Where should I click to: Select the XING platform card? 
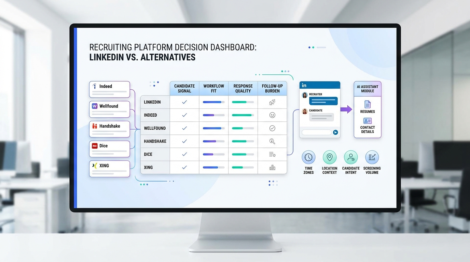pos(110,169)
